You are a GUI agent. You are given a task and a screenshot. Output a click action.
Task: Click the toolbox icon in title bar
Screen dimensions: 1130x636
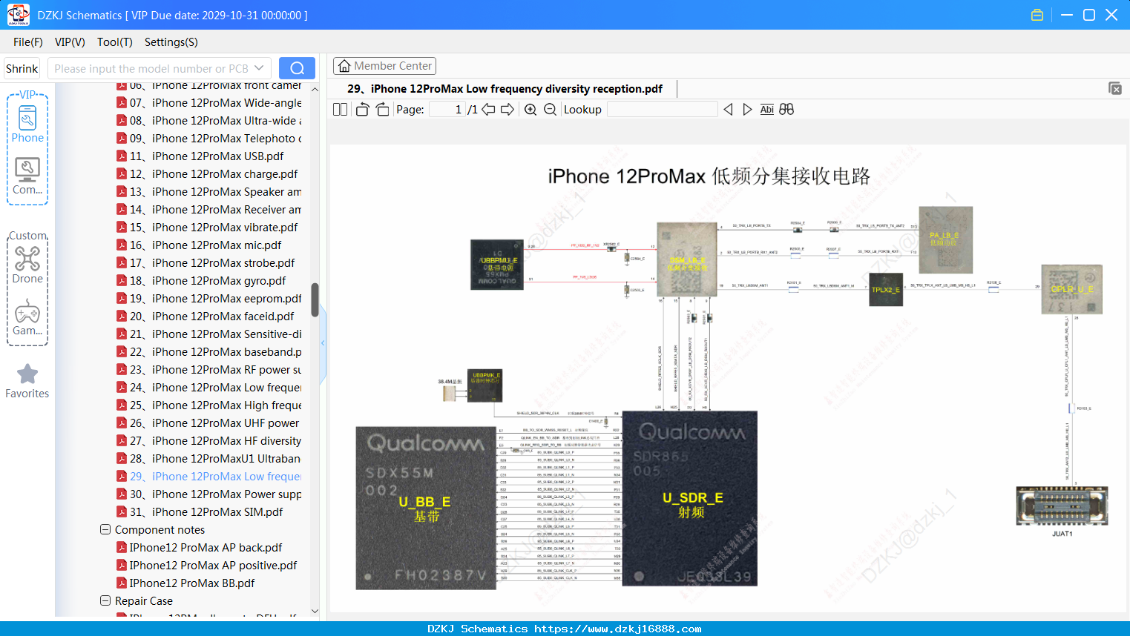[x=1037, y=15]
